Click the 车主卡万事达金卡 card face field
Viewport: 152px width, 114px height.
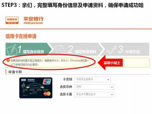click(94, 94)
